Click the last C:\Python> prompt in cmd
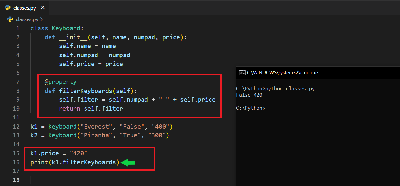 point(250,108)
